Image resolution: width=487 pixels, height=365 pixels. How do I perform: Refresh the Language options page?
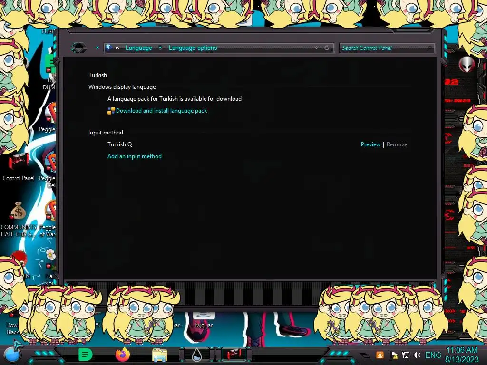coord(327,48)
